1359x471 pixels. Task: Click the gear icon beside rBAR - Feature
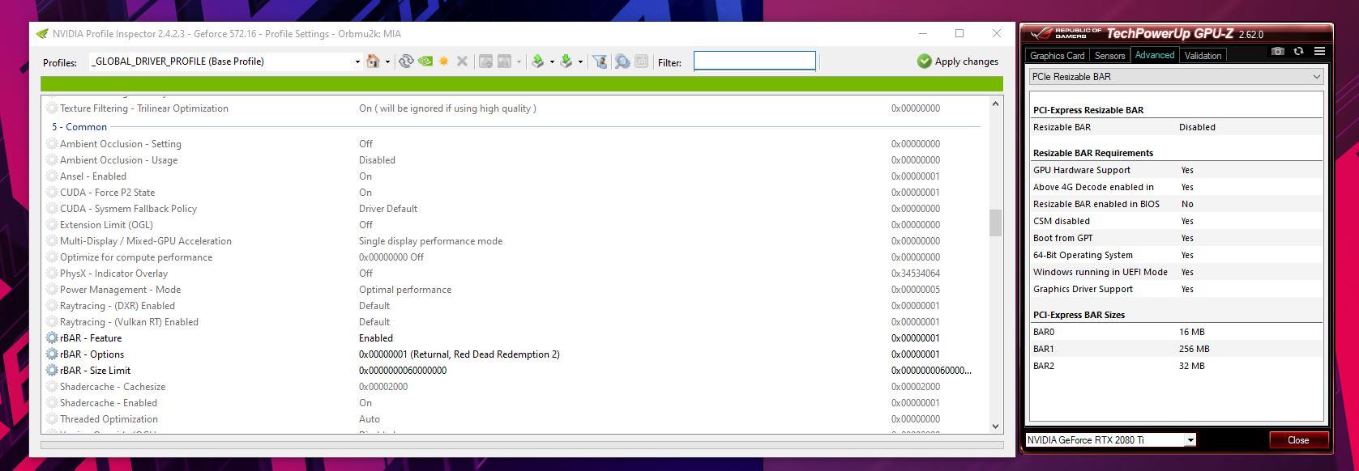coord(52,338)
